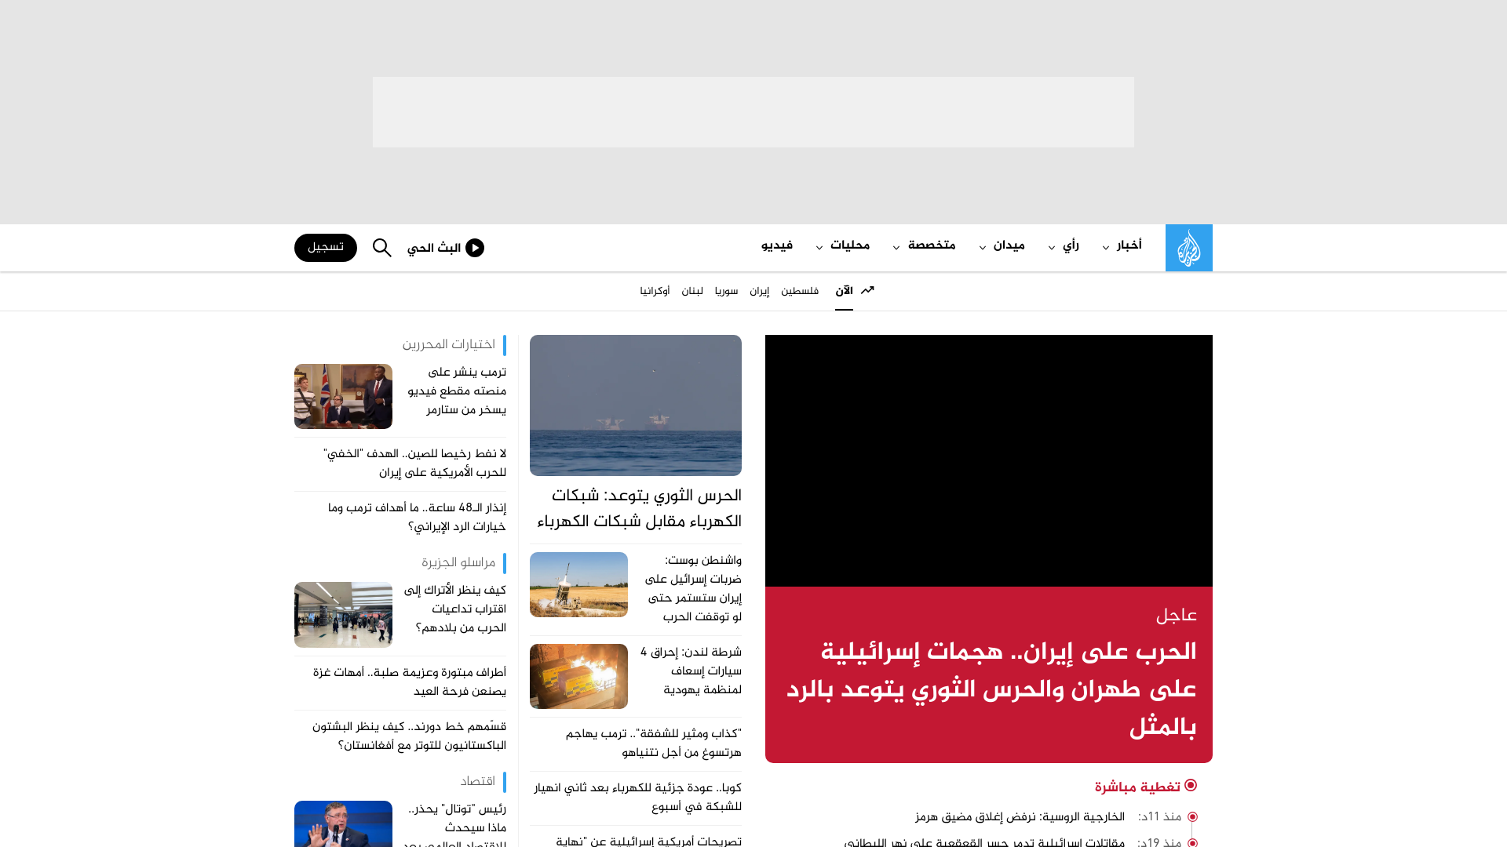The height and width of the screenshot is (847, 1507).
Task: Open headline كيف ينظر الأتراك
Action: [x=455, y=609]
